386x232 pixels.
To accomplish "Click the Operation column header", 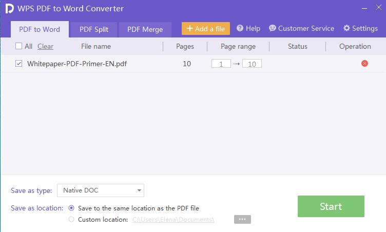I will [x=355, y=46].
